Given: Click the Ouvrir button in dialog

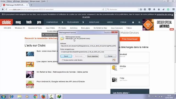Looking at the screenshot, I should pyautogui.click(x=66, y=56).
